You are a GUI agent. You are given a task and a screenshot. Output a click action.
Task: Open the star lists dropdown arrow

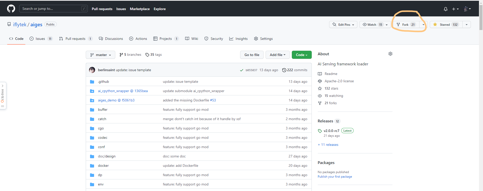click(x=467, y=24)
